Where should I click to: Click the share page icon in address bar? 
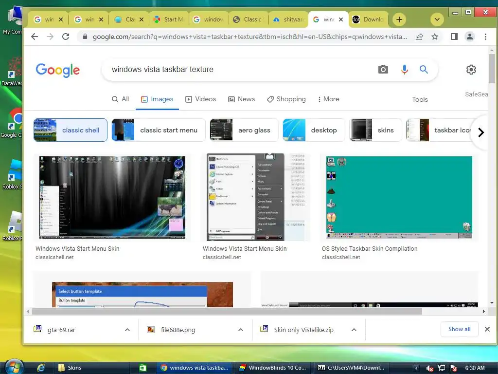click(419, 37)
